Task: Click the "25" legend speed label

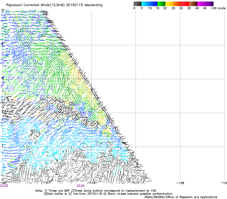Action: (173, 8)
